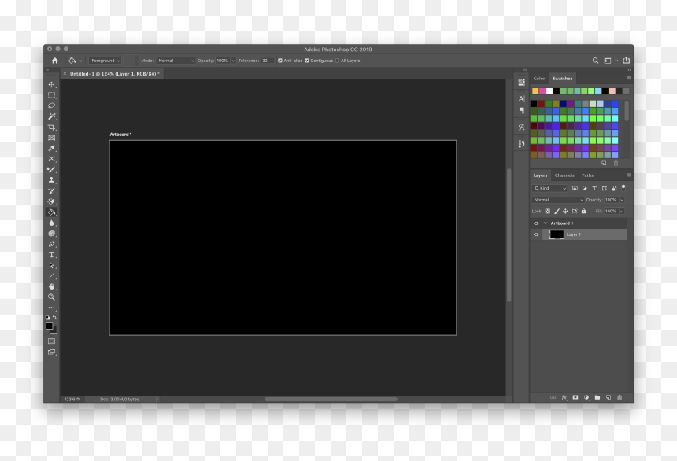
Task: Open the Mode Normal dropdown in options bar
Action: point(176,61)
